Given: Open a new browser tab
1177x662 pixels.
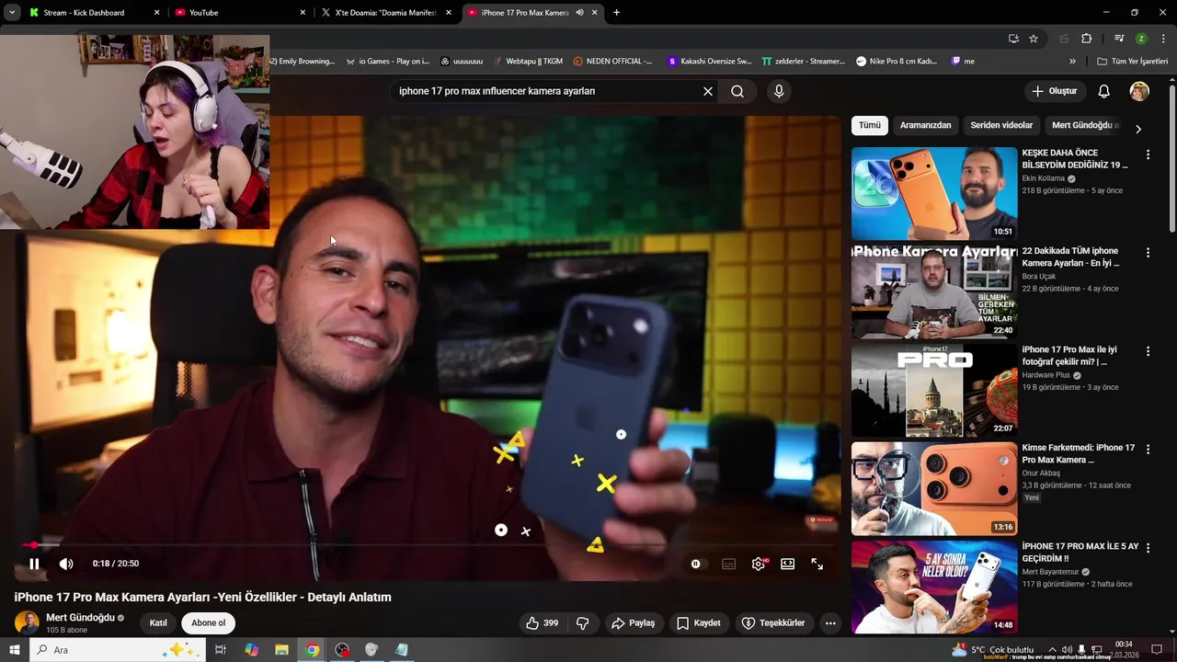Looking at the screenshot, I should click(x=616, y=13).
